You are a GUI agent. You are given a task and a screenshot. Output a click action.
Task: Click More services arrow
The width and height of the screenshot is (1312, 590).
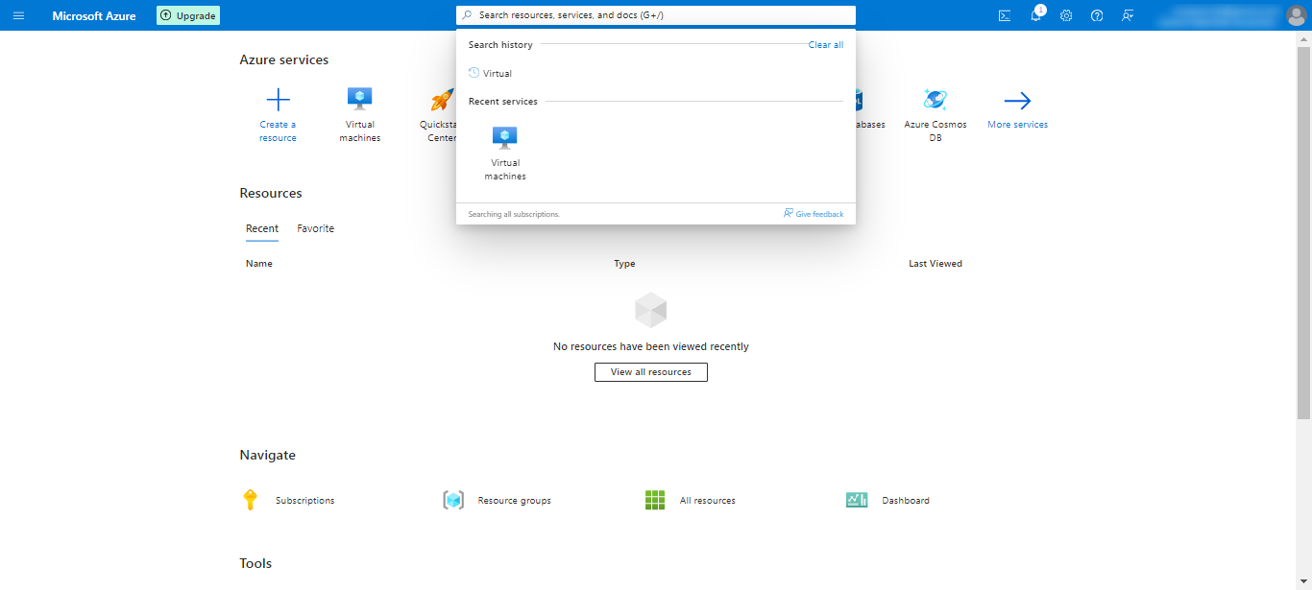click(1018, 100)
